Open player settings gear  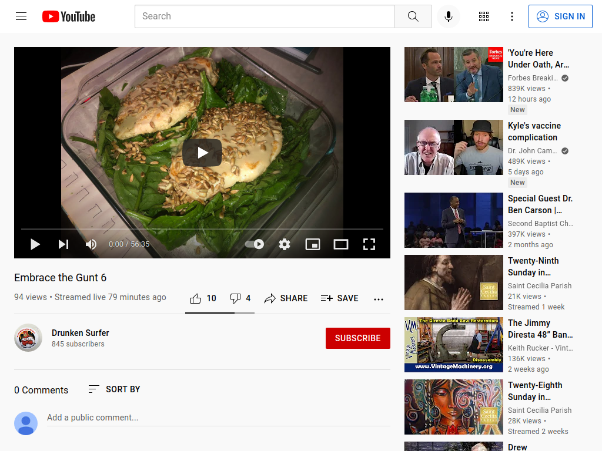(285, 244)
